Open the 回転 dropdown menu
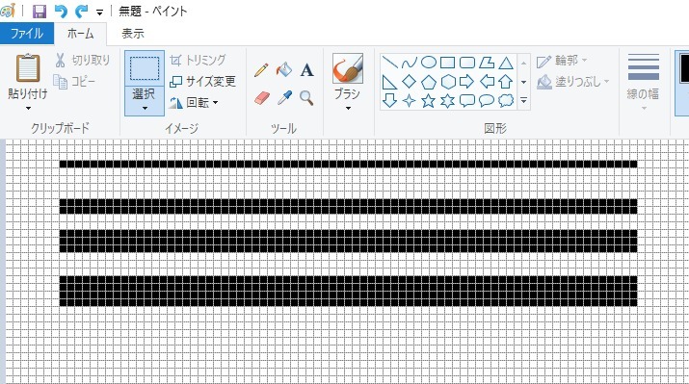 (195, 102)
